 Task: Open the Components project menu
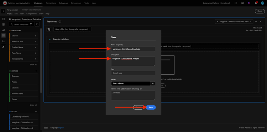(x=31, y=13)
